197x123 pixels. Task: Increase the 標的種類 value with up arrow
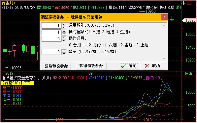pyautogui.click(x=64, y=31)
